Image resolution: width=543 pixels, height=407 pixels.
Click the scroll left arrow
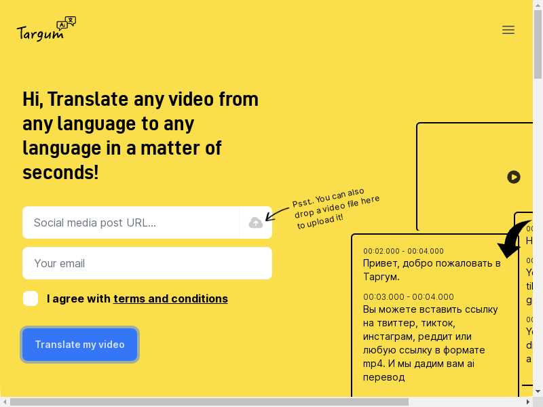tap(5, 402)
